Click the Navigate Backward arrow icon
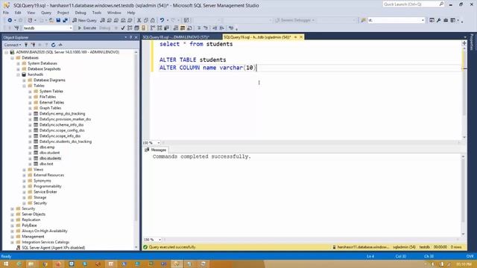477x268 pixels. (10, 20)
